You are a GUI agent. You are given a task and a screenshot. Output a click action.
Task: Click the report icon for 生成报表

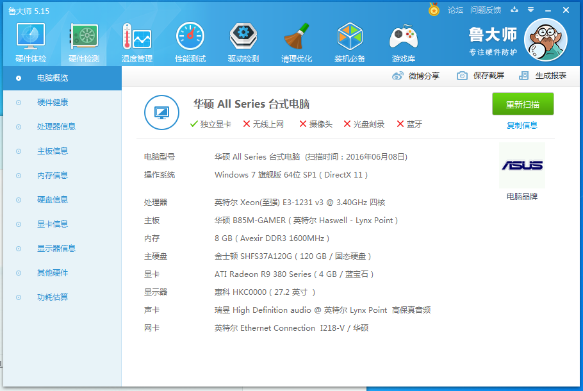tap(523, 76)
